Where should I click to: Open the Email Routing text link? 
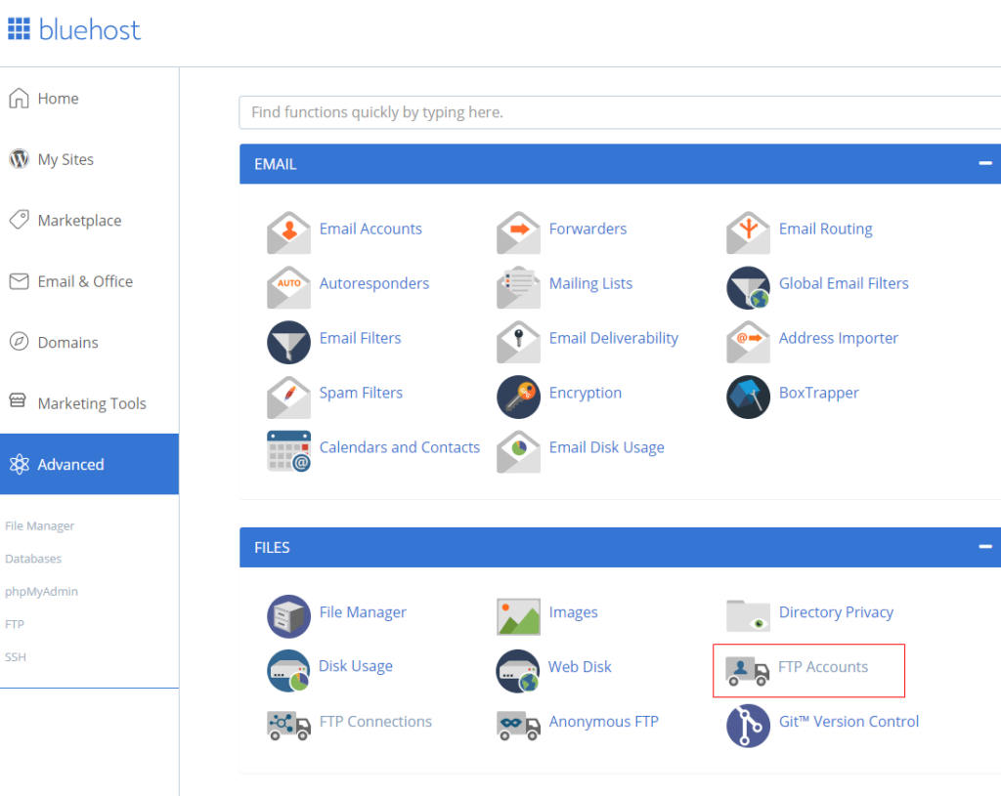pyautogui.click(x=825, y=229)
